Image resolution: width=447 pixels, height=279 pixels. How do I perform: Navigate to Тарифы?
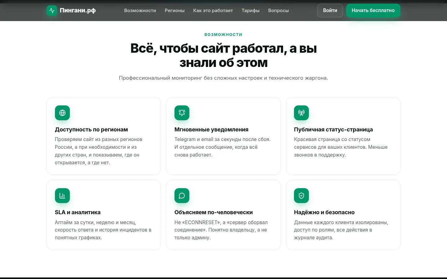pyautogui.click(x=251, y=11)
